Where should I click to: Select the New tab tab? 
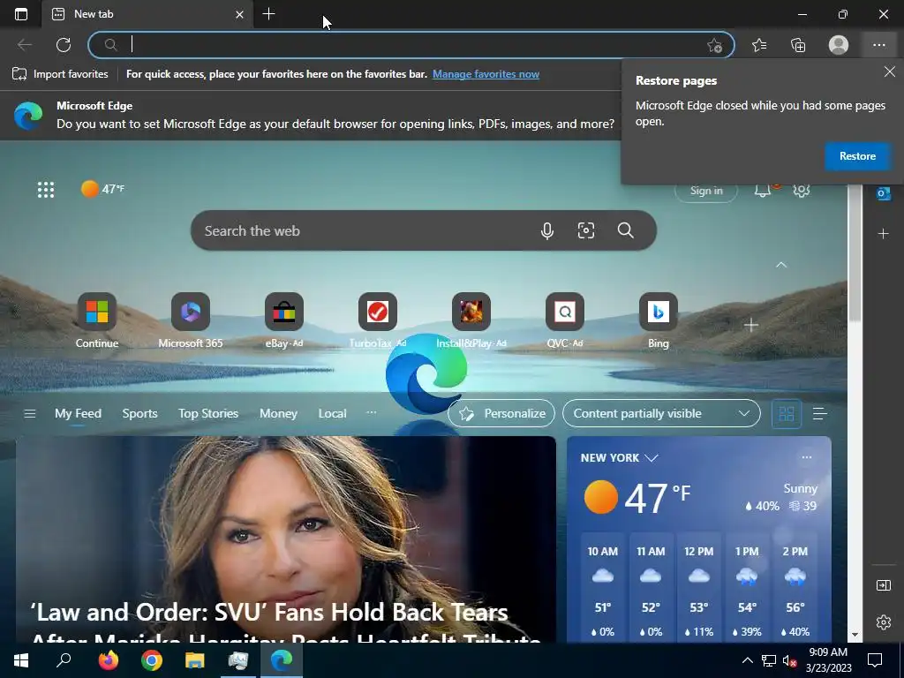click(147, 14)
